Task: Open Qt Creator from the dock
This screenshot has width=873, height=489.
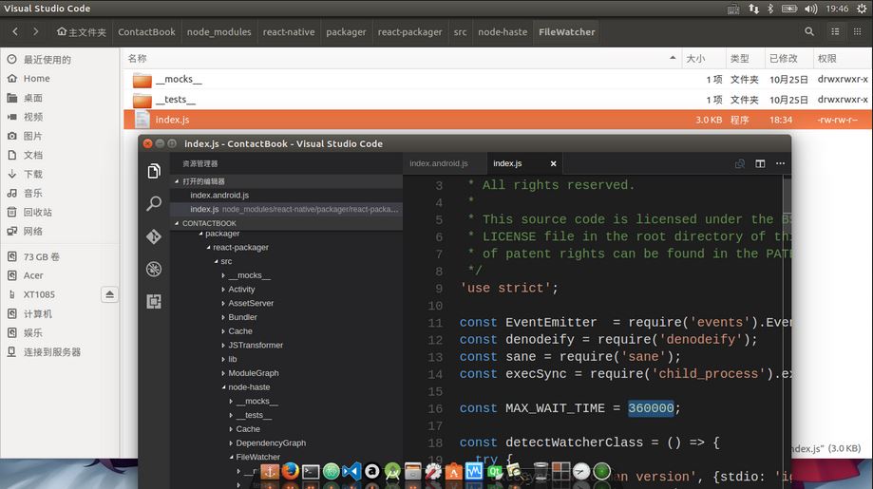Action: [x=494, y=472]
